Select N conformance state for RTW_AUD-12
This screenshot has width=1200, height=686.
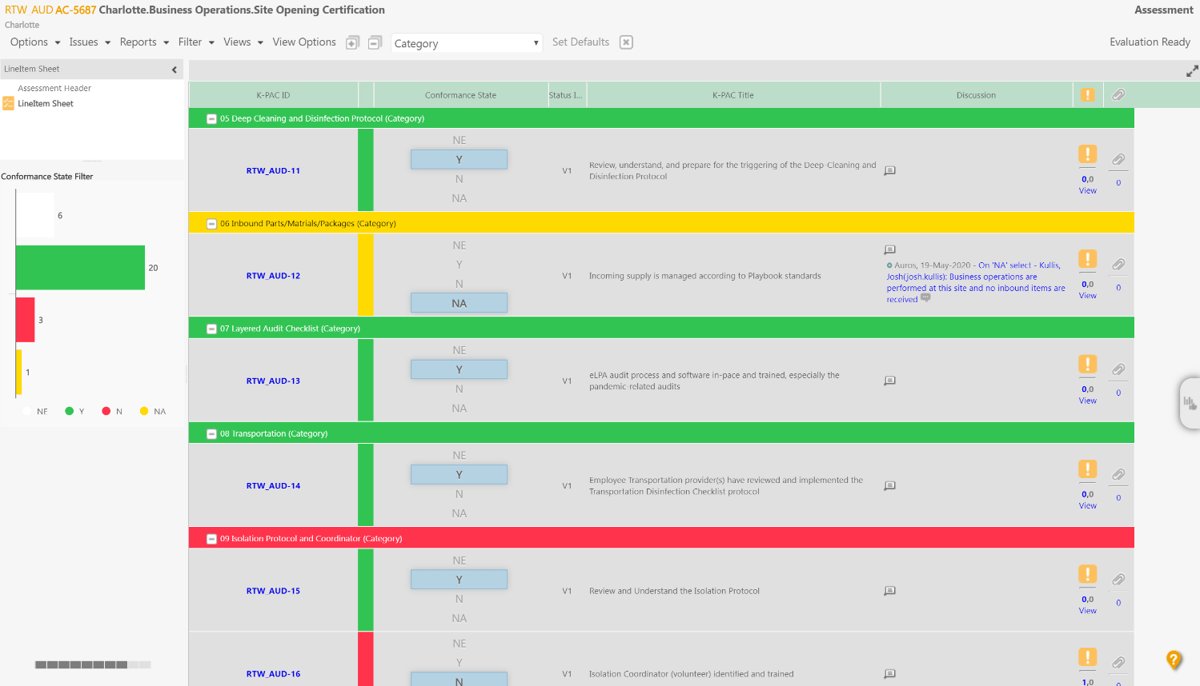pos(459,284)
